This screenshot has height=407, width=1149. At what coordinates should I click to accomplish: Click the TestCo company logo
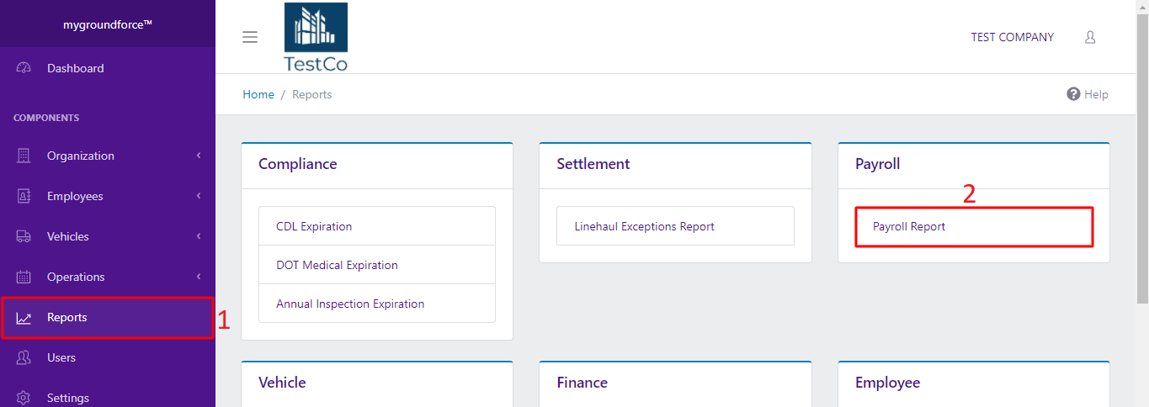coord(316,37)
